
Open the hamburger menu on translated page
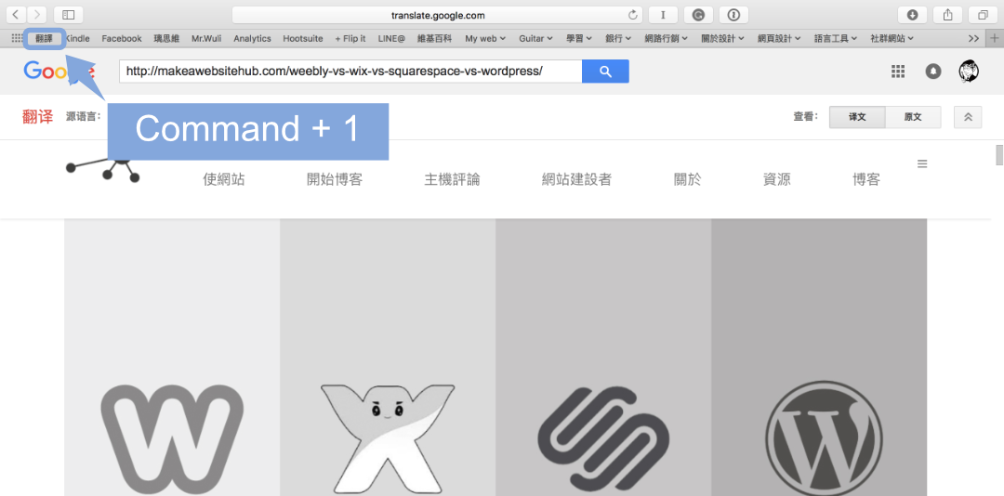(x=922, y=163)
